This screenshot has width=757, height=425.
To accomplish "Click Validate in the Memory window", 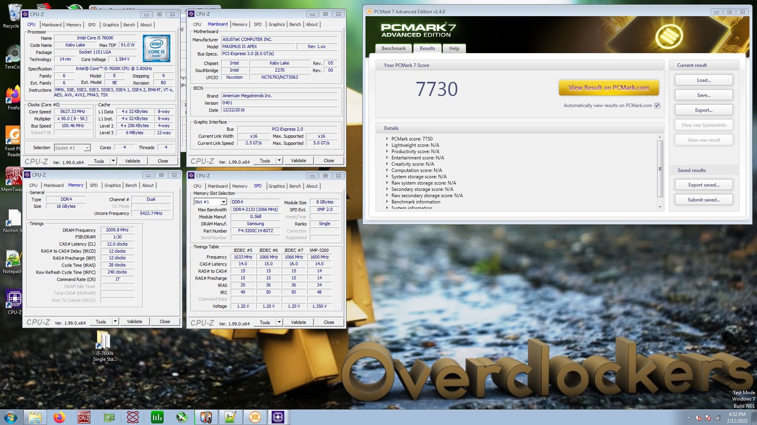I will coord(134,322).
